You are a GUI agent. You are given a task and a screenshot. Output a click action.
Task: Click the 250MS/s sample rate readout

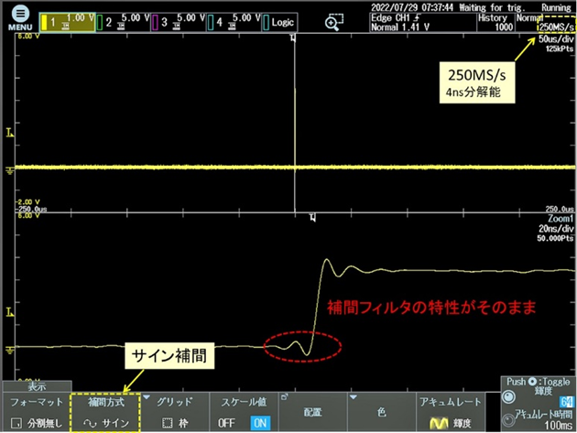click(x=557, y=27)
